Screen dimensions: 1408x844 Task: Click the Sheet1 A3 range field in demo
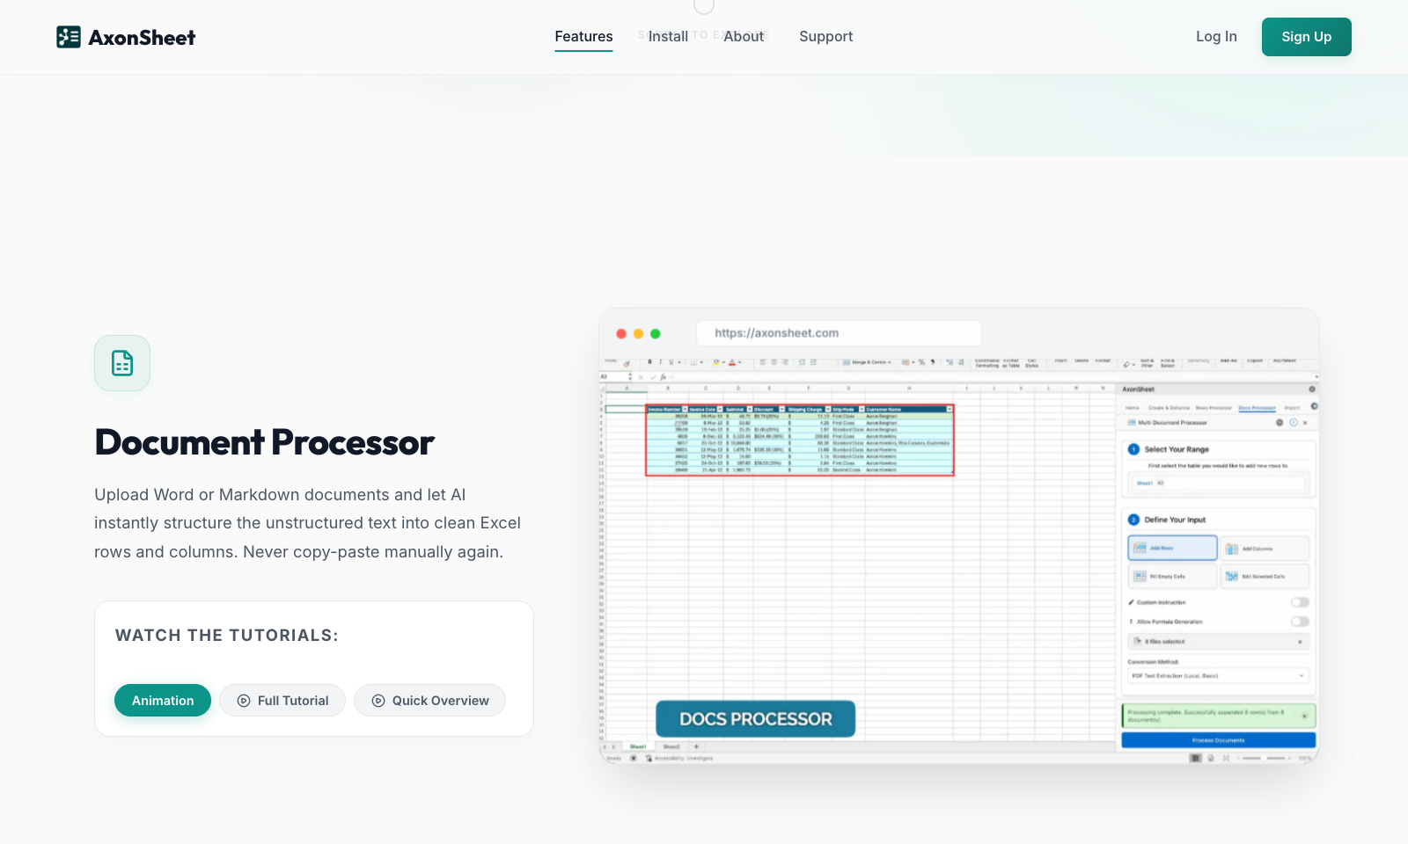(1219, 483)
